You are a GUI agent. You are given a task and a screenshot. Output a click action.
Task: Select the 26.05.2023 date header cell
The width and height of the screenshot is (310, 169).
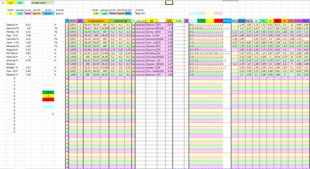point(140,21)
